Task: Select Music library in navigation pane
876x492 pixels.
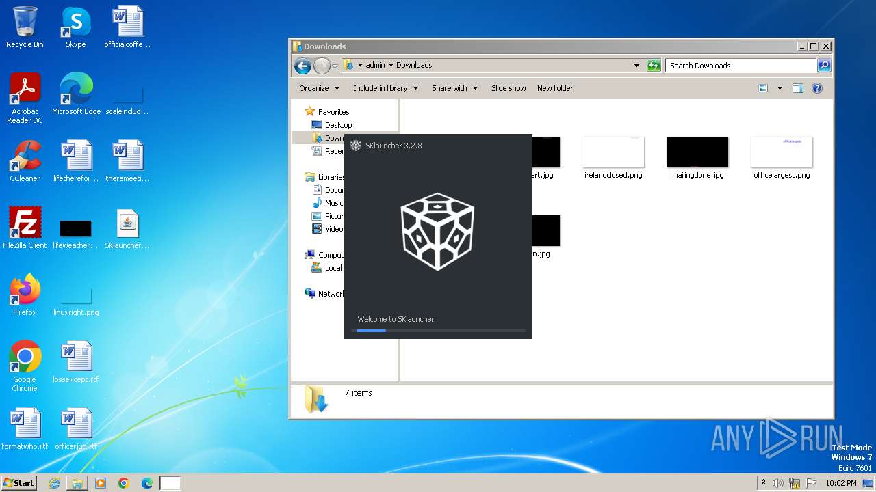Action: (328, 203)
